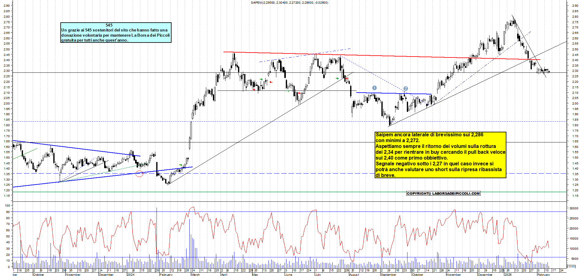The width and height of the screenshot is (579, 276).
Task: Select the 'con minimi a 2,272' line
Action: click(x=397, y=140)
